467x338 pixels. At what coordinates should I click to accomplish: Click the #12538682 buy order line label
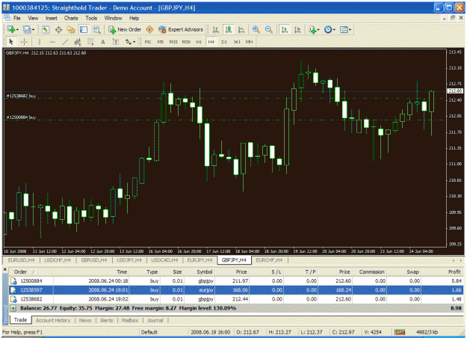21,96
